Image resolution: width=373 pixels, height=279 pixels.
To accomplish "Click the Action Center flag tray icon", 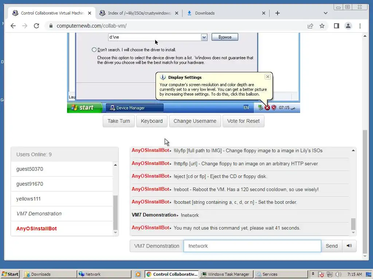I will pos(321,274).
